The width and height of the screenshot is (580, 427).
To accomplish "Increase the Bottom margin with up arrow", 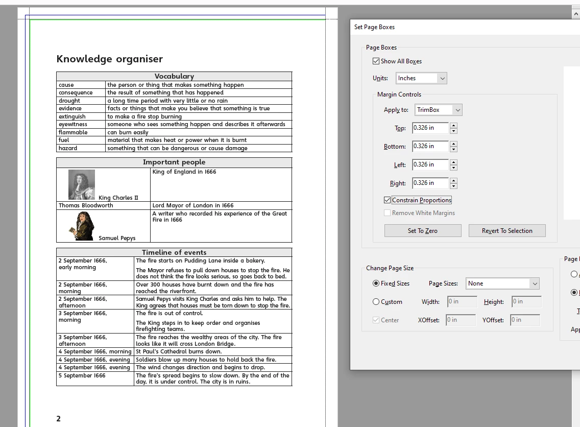I will pyautogui.click(x=454, y=144).
